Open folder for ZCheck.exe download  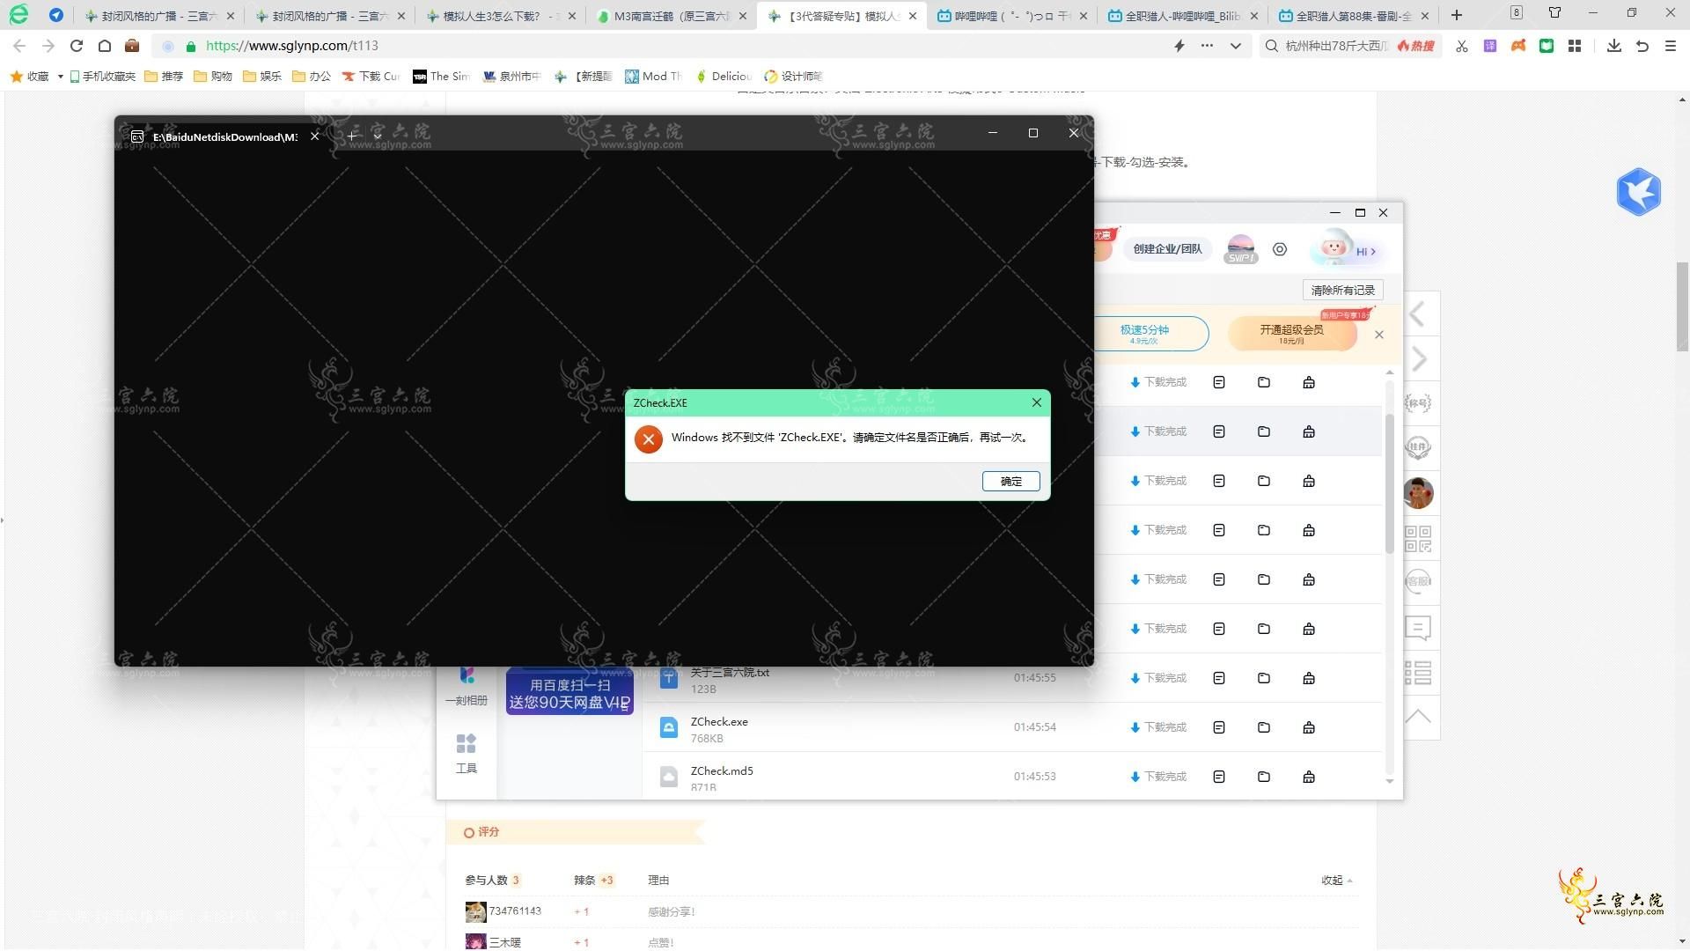click(1264, 727)
